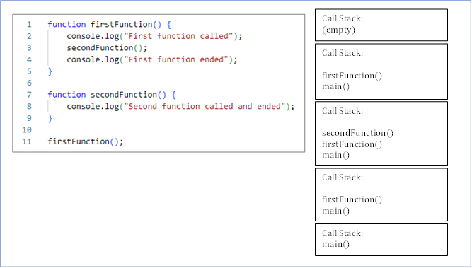Click line number 5 in the code
The image size is (472, 268).
pyautogui.click(x=29, y=71)
